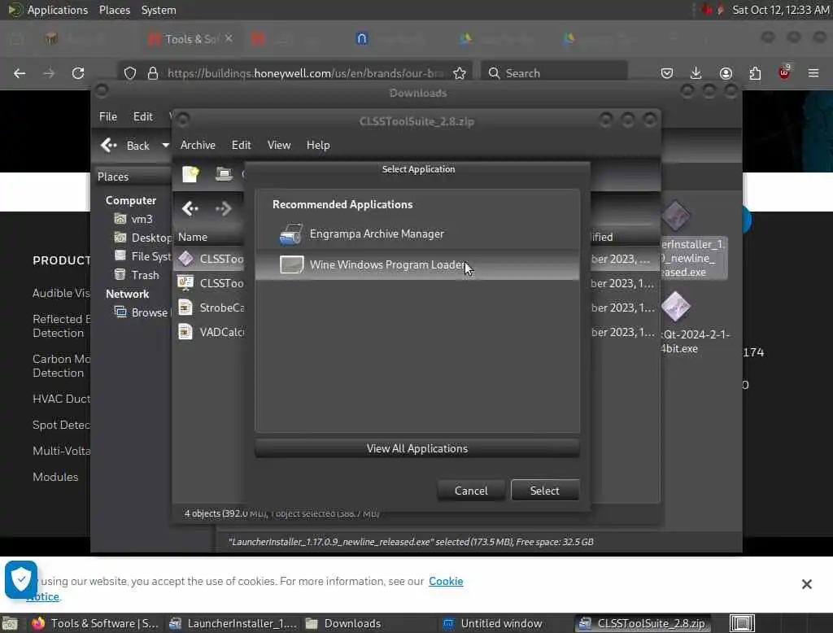Select the StrobeCa file row
This screenshot has height=633, width=833.
[x=210, y=308]
